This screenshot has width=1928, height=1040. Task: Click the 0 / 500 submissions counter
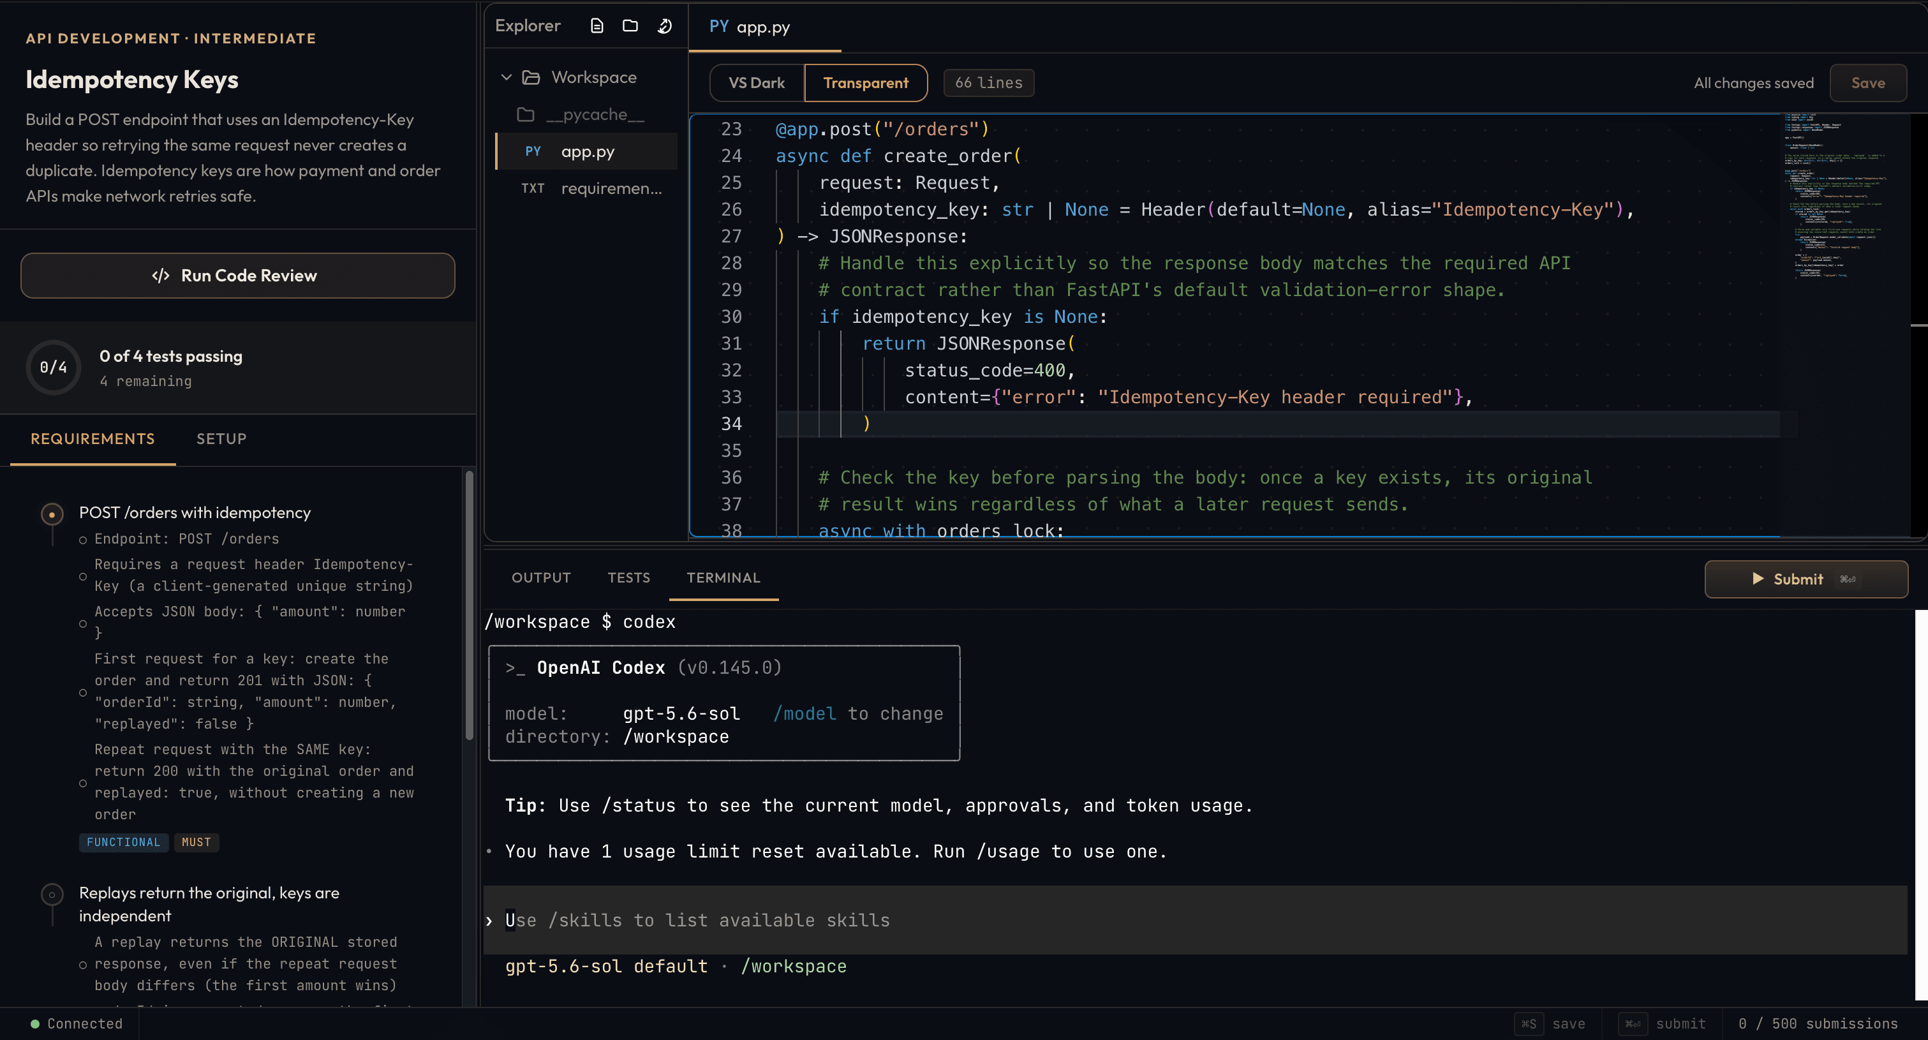pyautogui.click(x=1817, y=1023)
